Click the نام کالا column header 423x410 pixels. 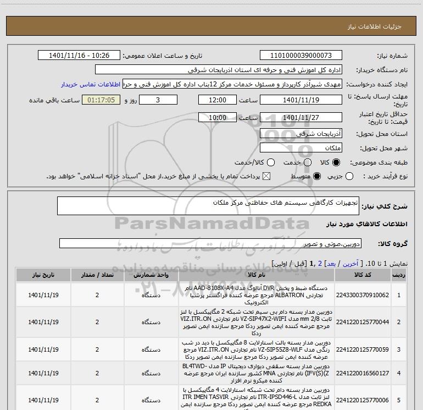(x=257, y=275)
